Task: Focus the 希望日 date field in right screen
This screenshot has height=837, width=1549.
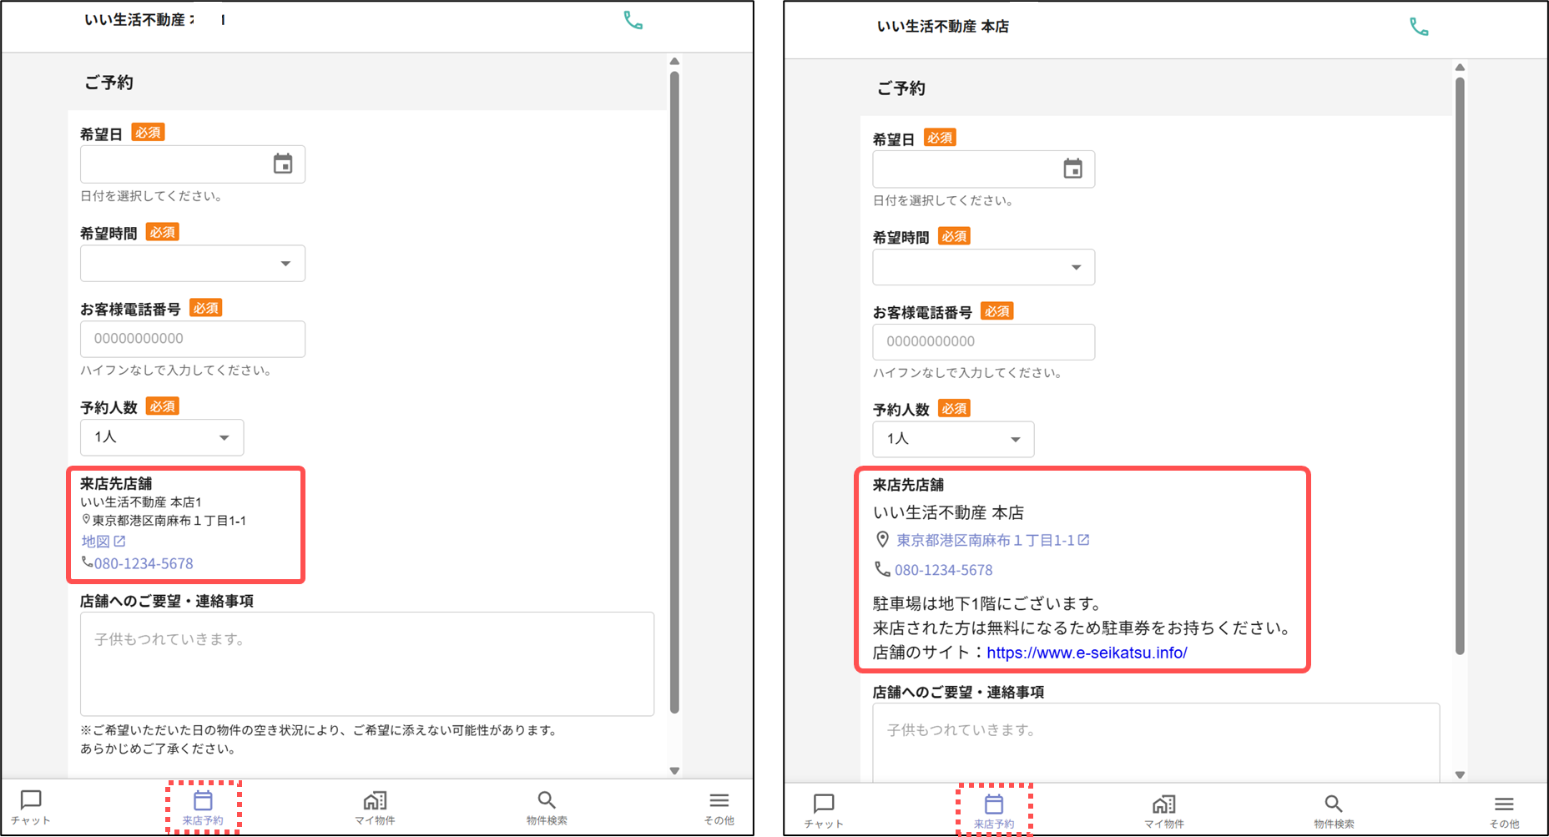Action: coord(984,169)
